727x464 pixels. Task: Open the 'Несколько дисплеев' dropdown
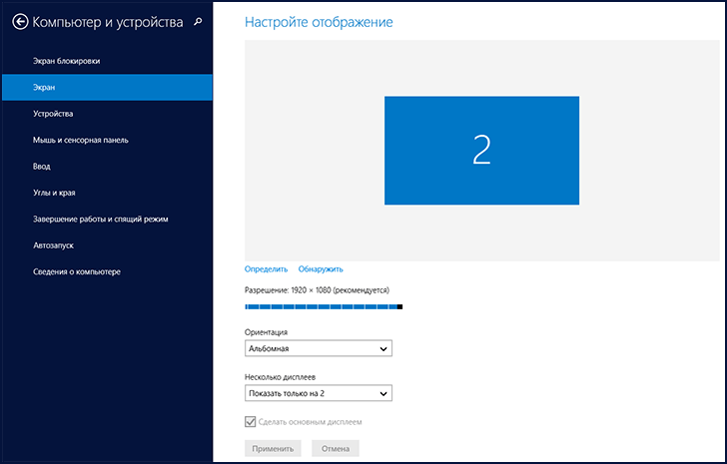click(318, 393)
